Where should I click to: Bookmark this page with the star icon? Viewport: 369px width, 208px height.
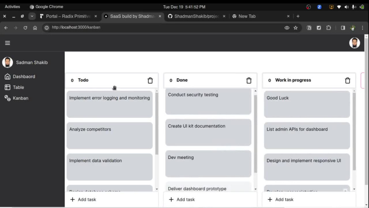[296, 28]
